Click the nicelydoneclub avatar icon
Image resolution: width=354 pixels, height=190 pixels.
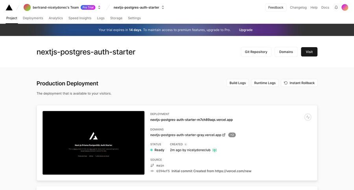(x=214, y=150)
